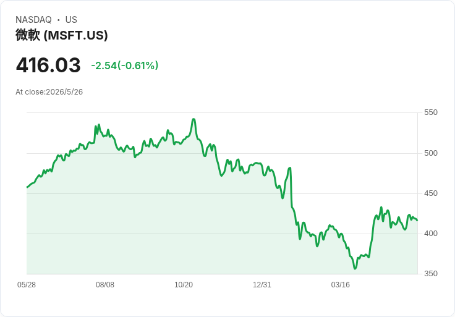Click the chart line's rightmost end point
Image resolution: width=455 pixels, height=317 pixels.
(x=417, y=221)
